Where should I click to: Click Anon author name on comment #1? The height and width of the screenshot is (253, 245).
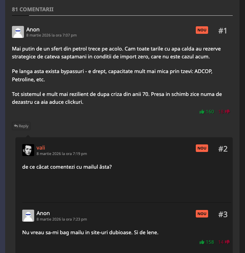pyautogui.click(x=33, y=29)
